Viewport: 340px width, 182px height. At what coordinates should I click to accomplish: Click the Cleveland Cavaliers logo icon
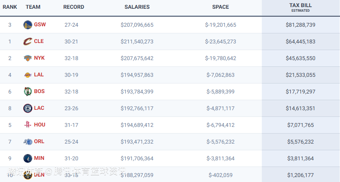(28, 41)
